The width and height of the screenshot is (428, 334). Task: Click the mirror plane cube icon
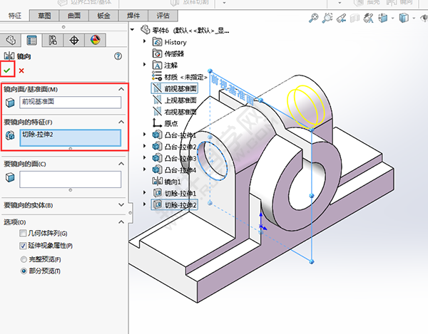[10, 103]
